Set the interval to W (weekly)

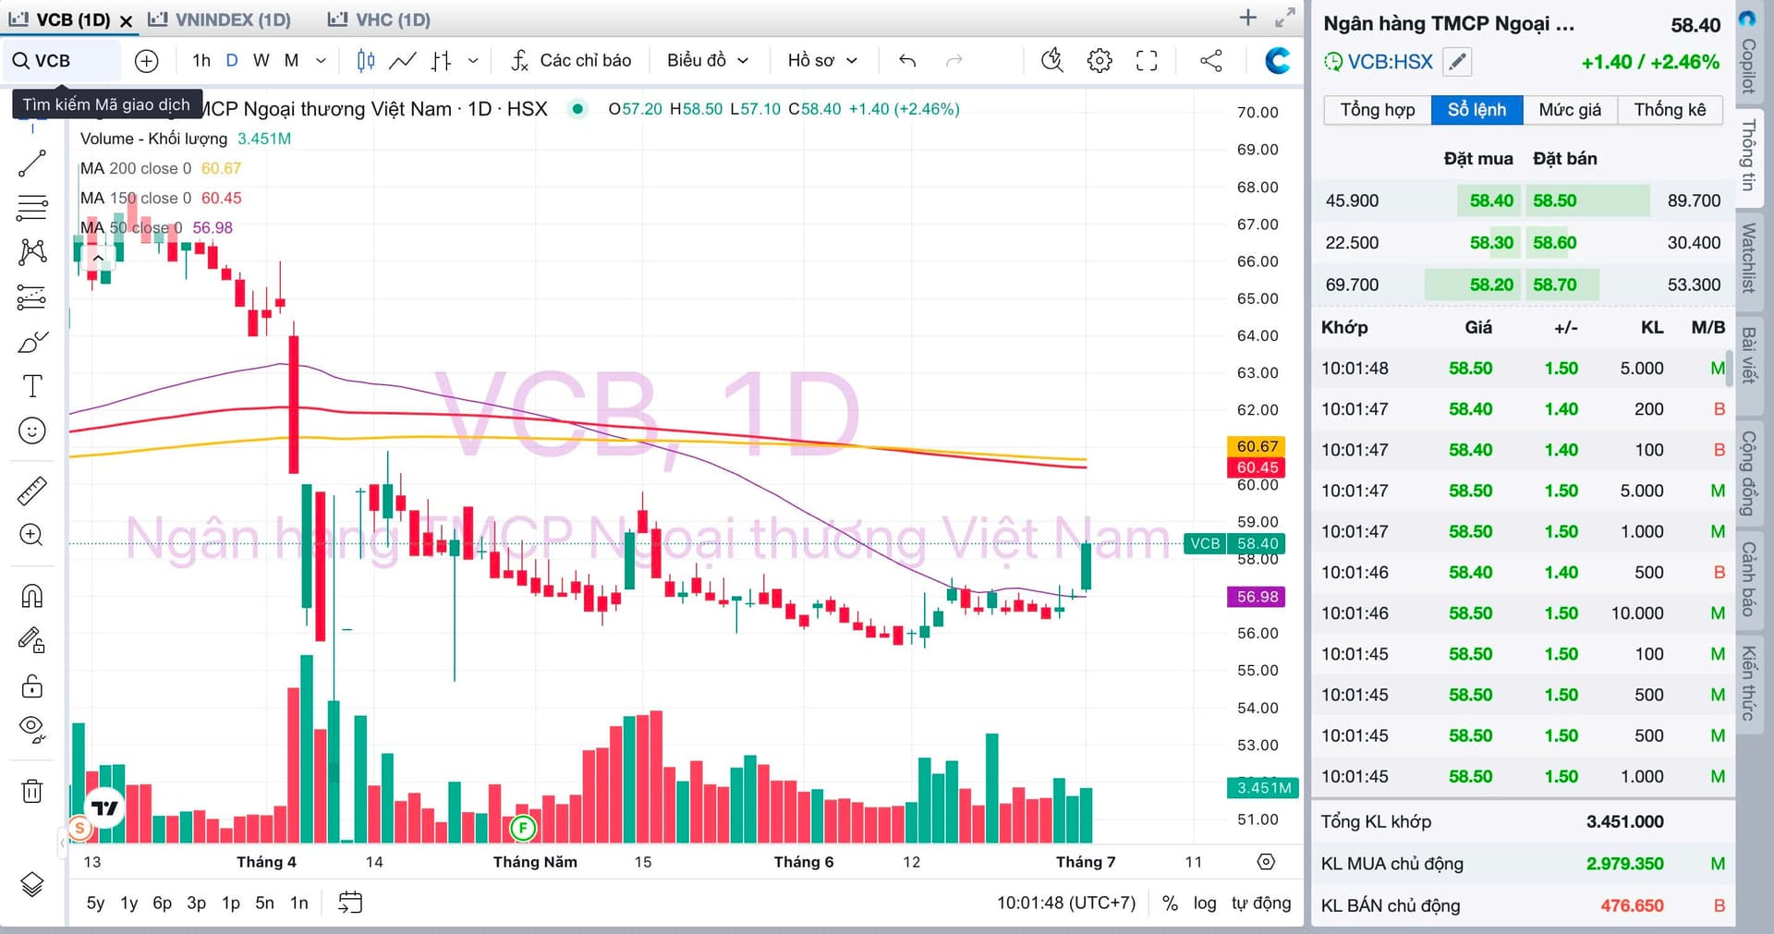(x=261, y=61)
